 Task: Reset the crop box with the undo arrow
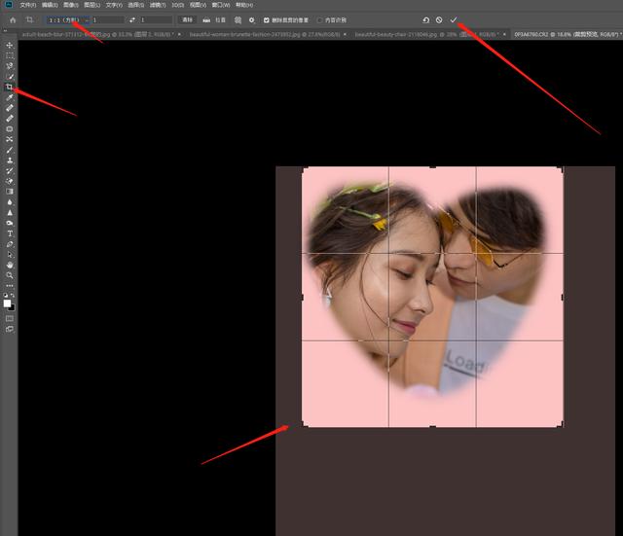tap(425, 19)
